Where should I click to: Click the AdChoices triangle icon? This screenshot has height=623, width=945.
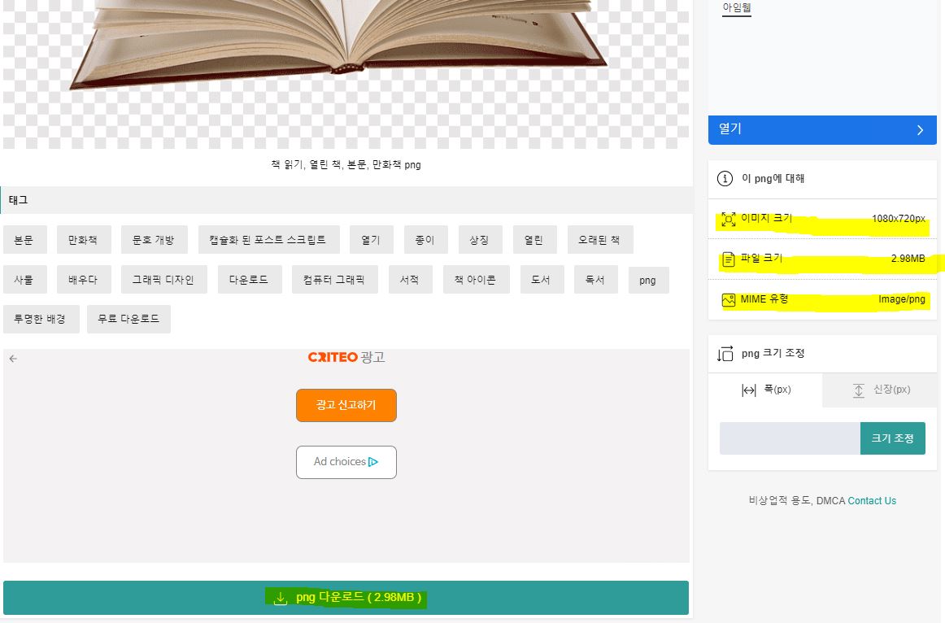[x=373, y=462]
